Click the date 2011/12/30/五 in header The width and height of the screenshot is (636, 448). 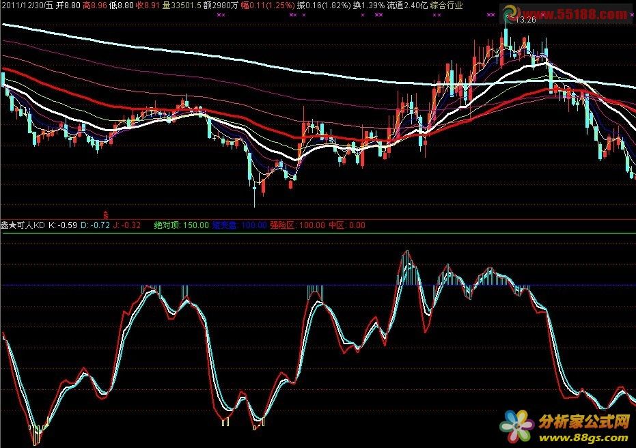coord(27,5)
